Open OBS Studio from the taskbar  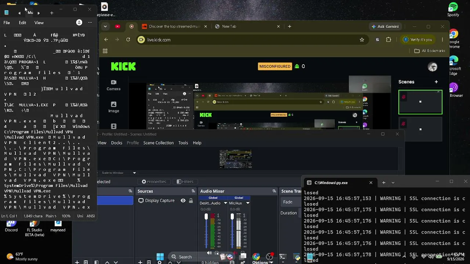click(270, 257)
